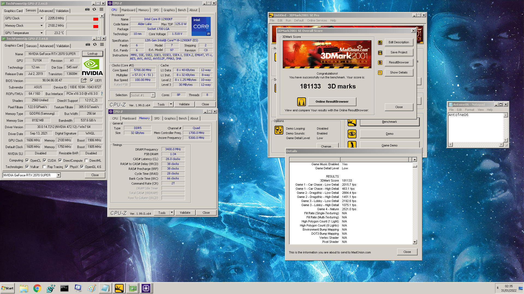This screenshot has width=524, height=294.
Task: Expand Tools dropdown arrow in upper CPU-Z window
Action: (x=171, y=104)
